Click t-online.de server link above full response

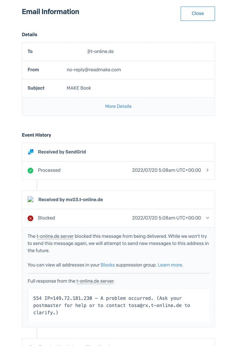(x=95, y=281)
